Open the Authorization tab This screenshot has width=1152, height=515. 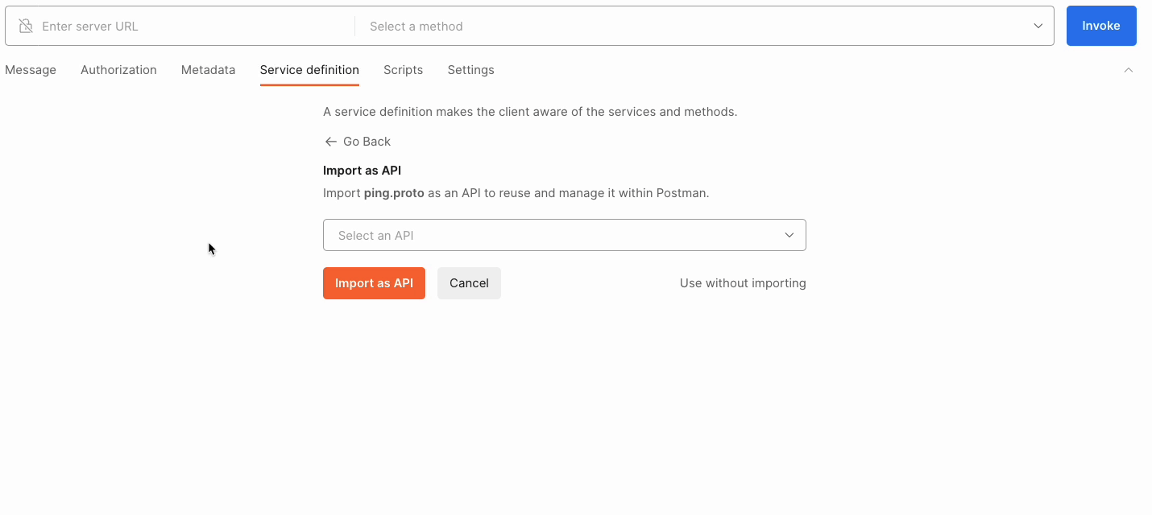[118, 70]
